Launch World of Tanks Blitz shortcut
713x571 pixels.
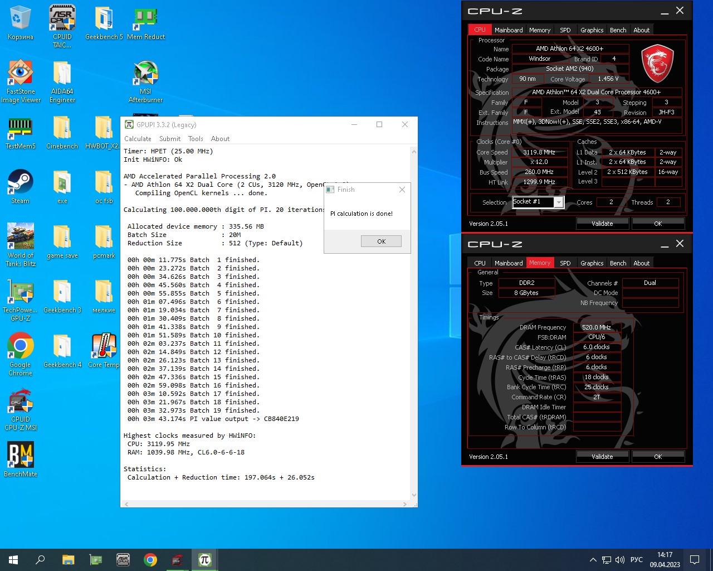pos(21,244)
